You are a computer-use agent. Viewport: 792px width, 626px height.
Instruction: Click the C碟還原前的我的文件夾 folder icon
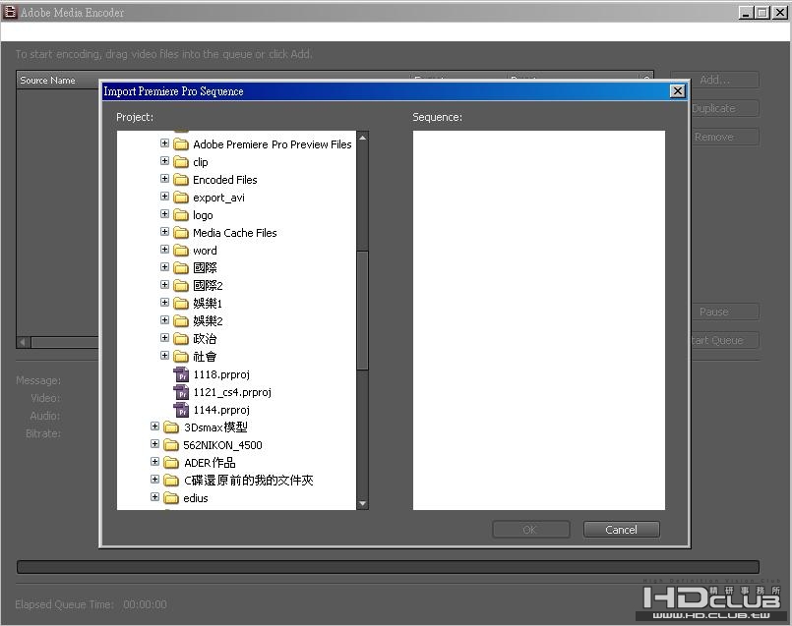(171, 481)
